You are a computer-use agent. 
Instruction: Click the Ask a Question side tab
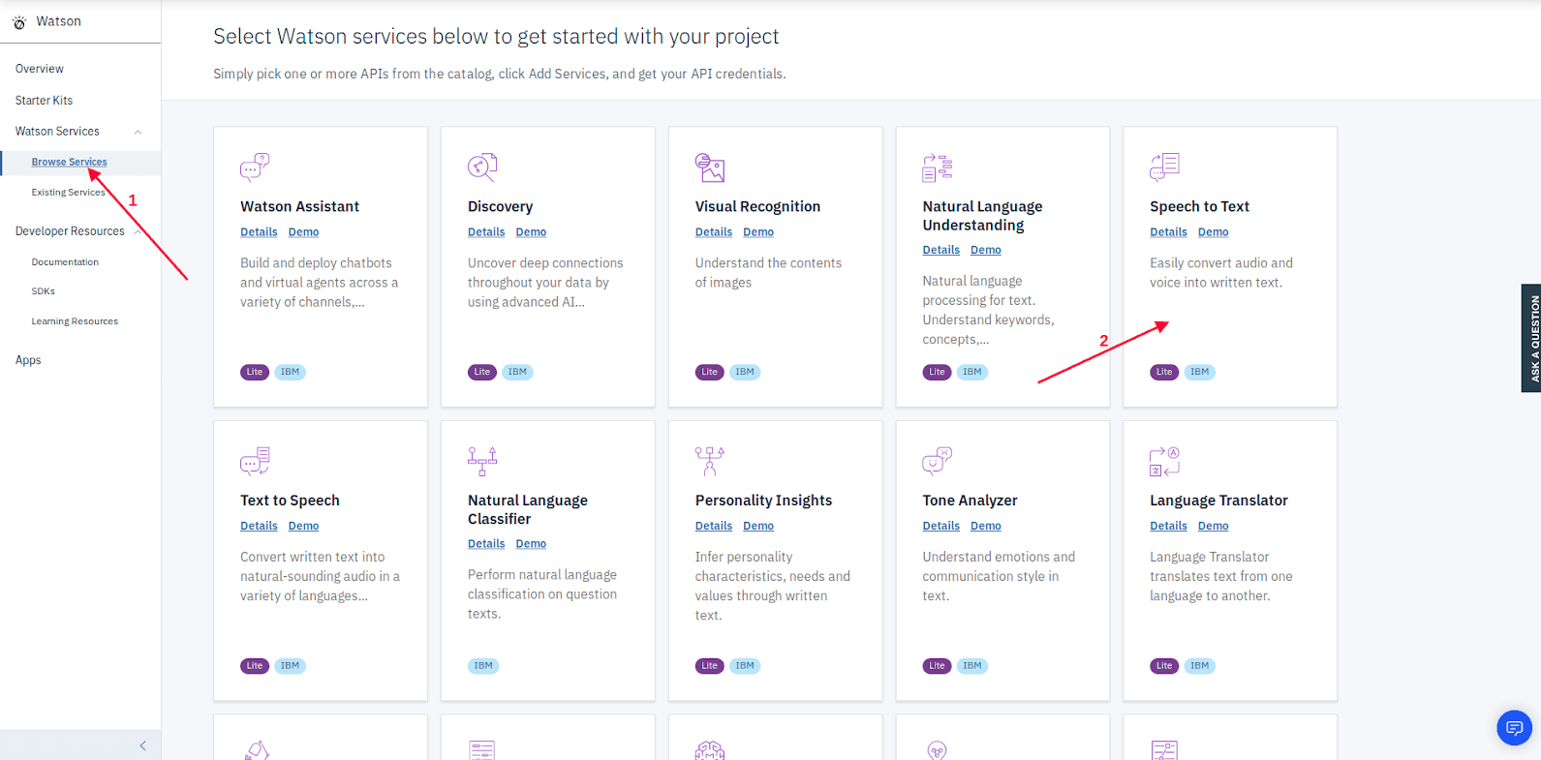coord(1531,338)
